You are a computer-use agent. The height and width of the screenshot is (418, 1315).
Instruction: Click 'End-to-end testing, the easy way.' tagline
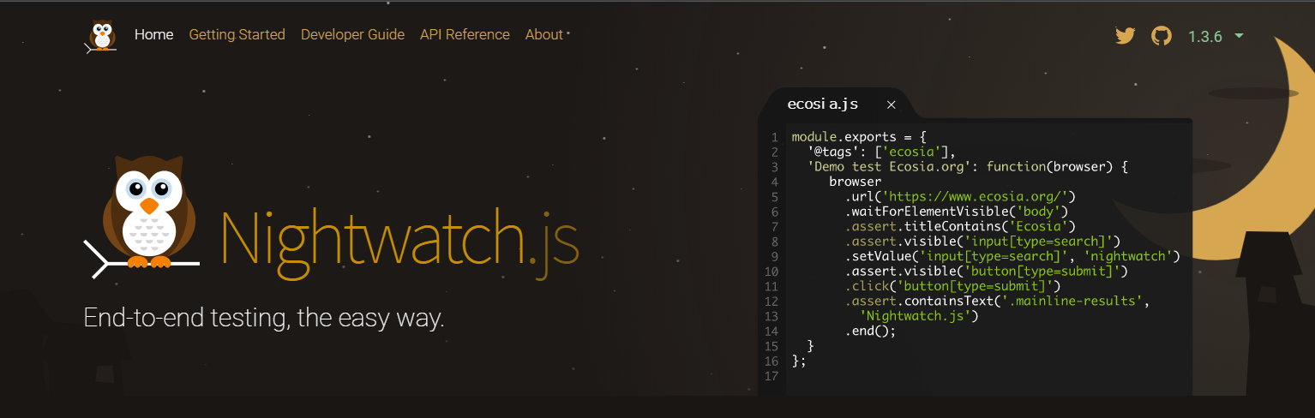point(264,319)
